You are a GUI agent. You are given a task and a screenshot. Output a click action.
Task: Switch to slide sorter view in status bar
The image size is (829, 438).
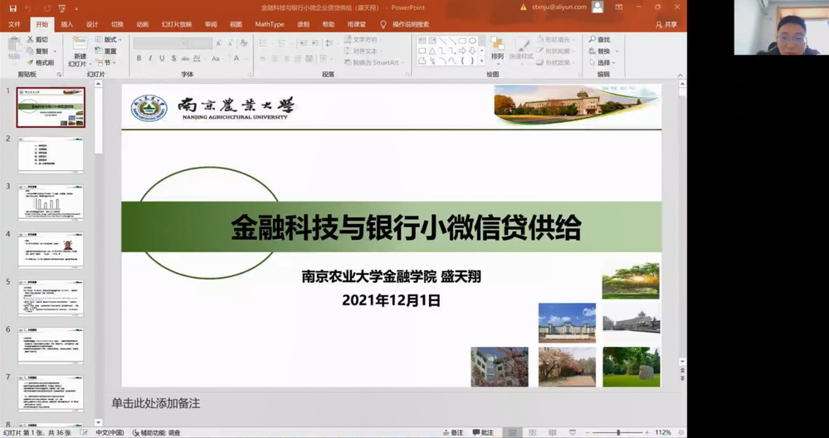[534, 432]
